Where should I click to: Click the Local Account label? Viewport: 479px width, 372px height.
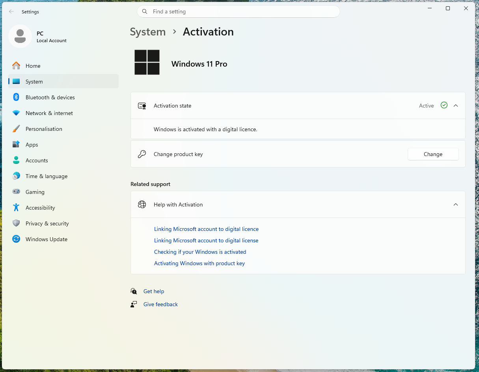[52, 41]
